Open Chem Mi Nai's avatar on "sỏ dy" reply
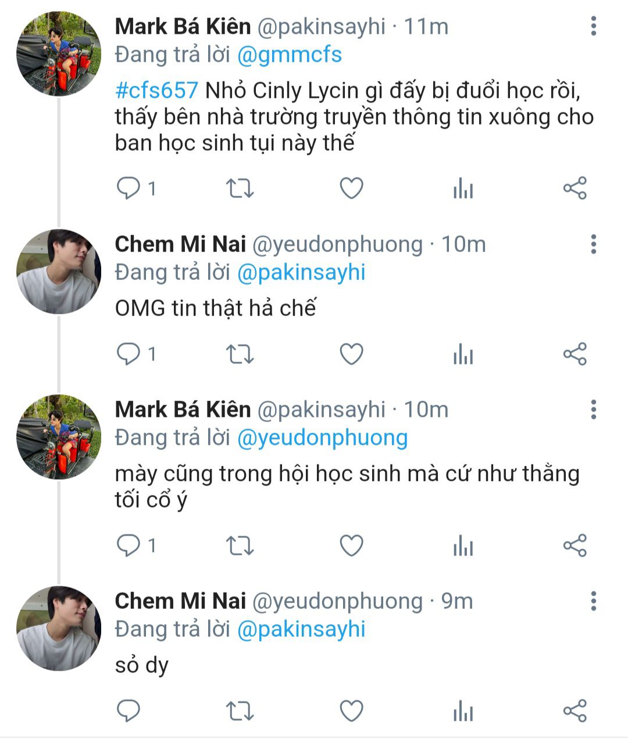The height and width of the screenshot is (741, 628). click(58, 628)
